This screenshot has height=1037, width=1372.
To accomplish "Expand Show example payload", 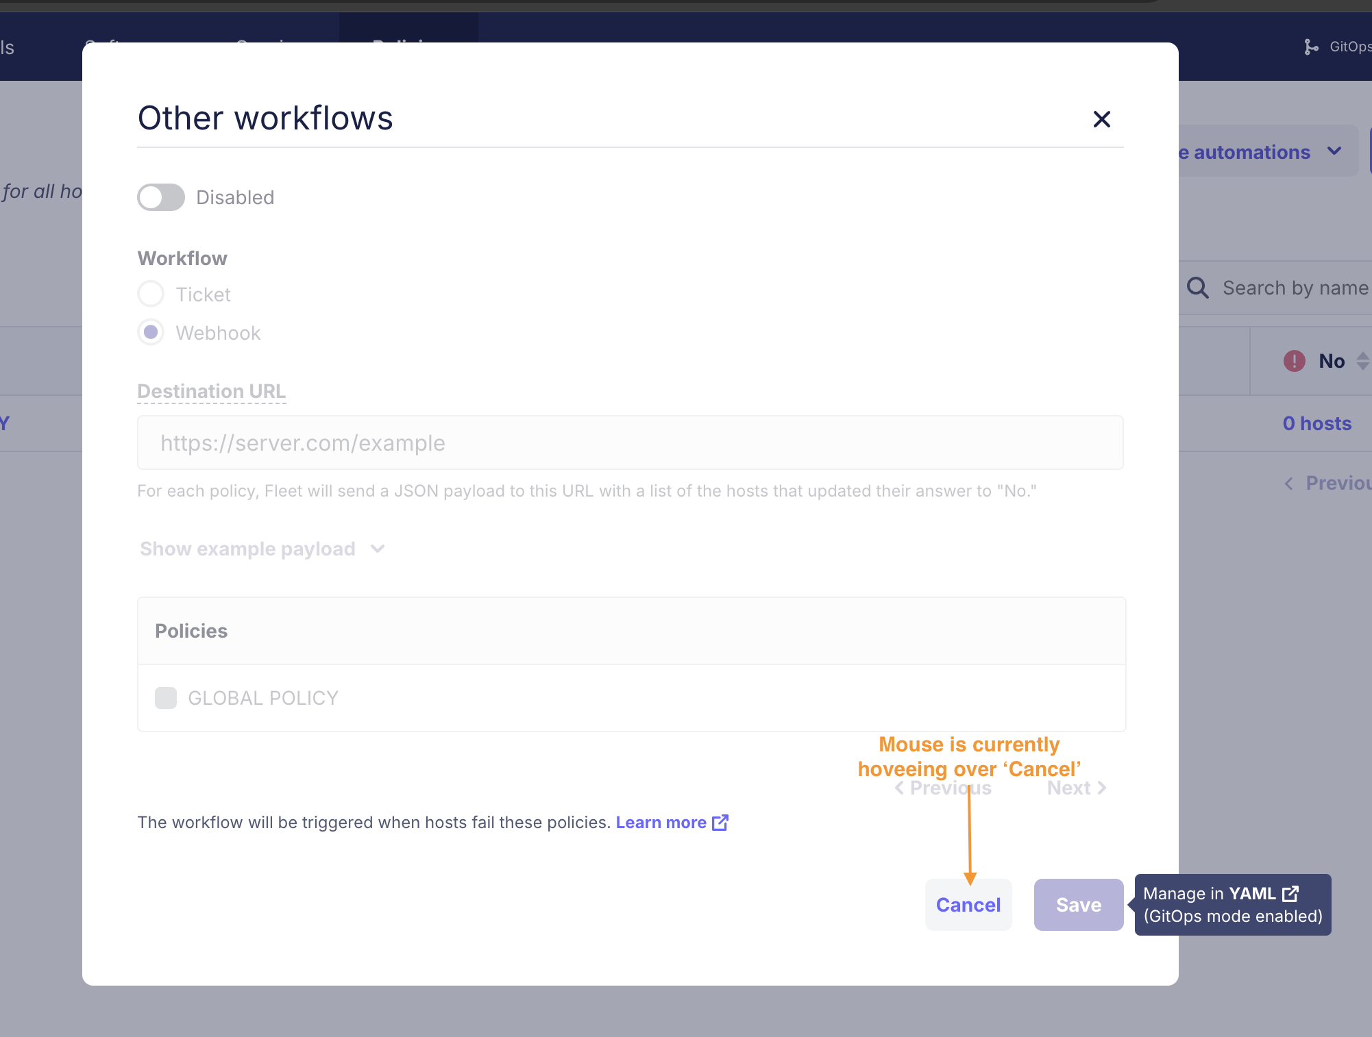I will (x=262, y=549).
